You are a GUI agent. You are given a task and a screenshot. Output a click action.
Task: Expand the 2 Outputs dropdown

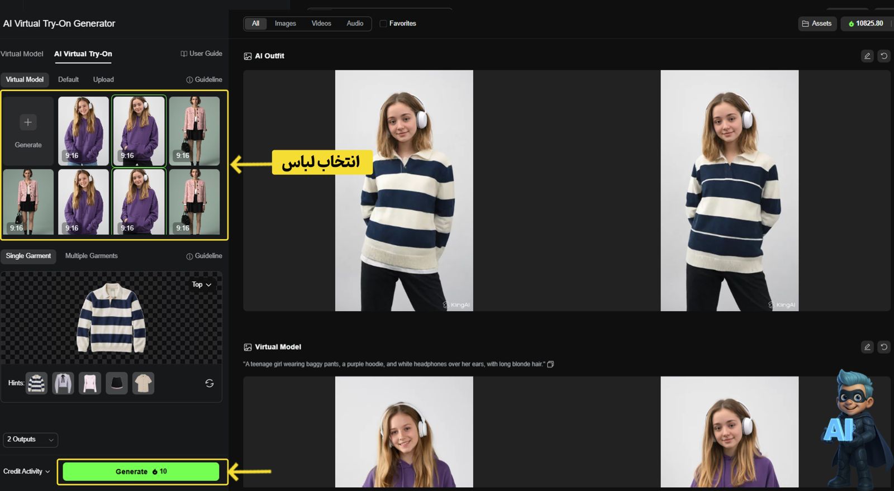click(x=30, y=440)
